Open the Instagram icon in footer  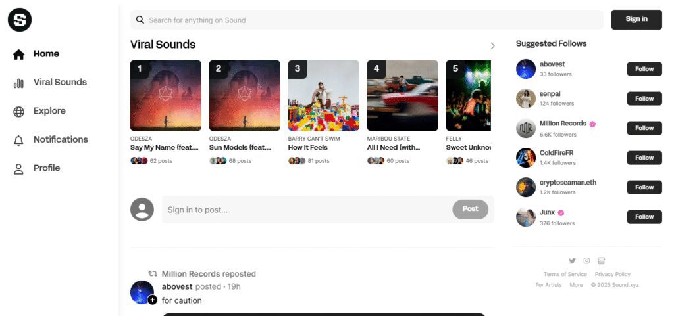[x=586, y=261]
